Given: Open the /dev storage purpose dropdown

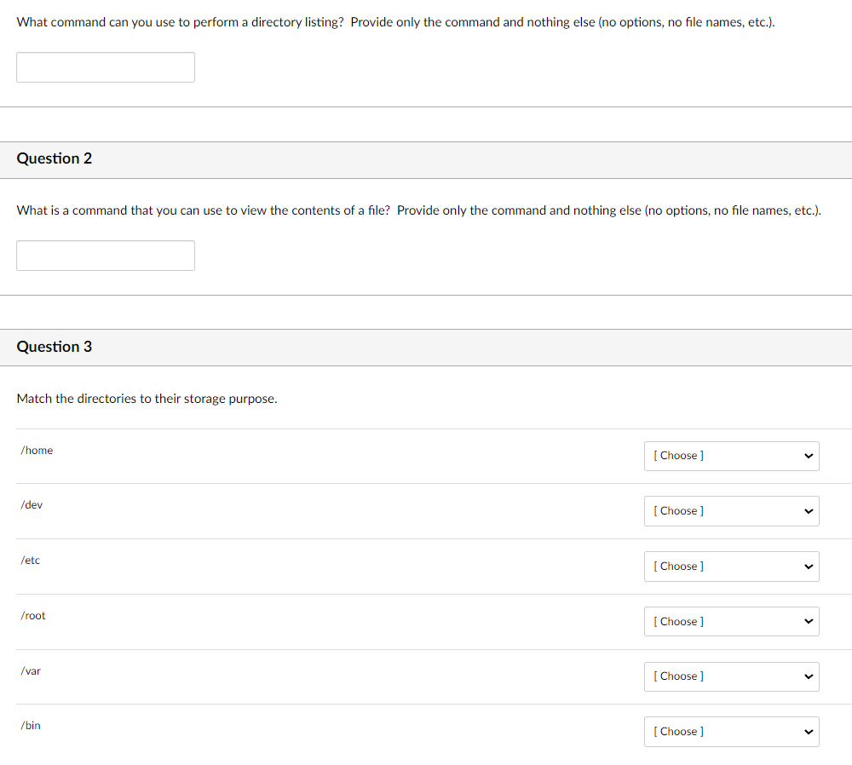Looking at the screenshot, I should point(731,511).
